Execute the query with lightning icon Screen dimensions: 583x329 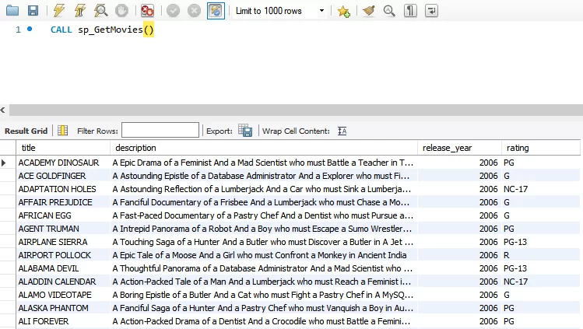point(58,11)
